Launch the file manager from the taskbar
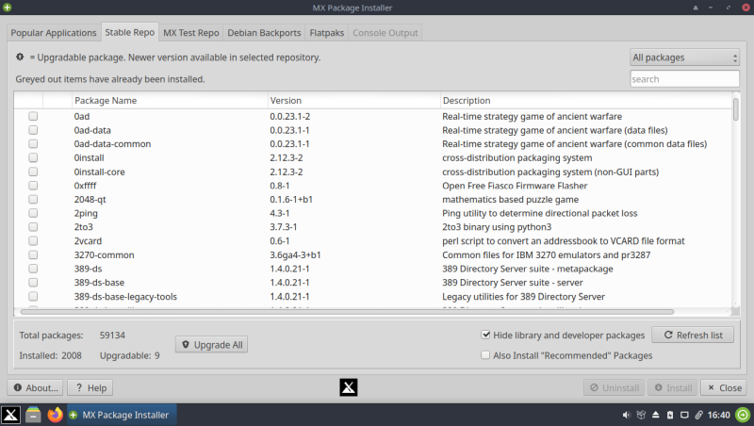Screen dimensions: 754x426 tap(33, 415)
